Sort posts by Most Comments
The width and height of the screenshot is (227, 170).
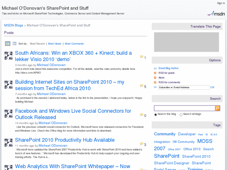(x=74, y=44)
